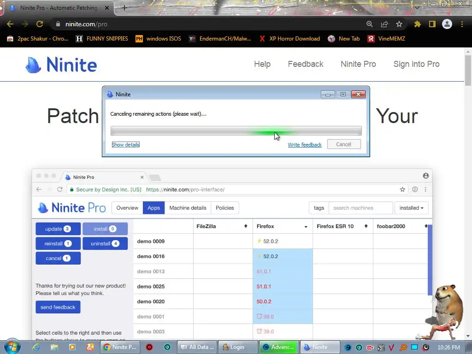Image resolution: width=472 pixels, height=354 pixels.
Task: Toggle the Chrome side panel icon
Action: [x=432, y=24]
